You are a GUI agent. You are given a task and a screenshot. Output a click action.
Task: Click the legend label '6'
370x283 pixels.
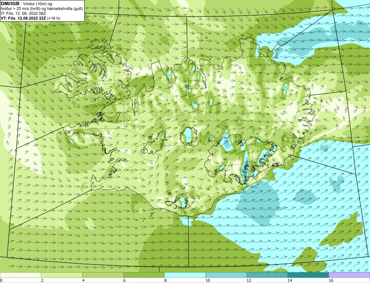pos(124,280)
